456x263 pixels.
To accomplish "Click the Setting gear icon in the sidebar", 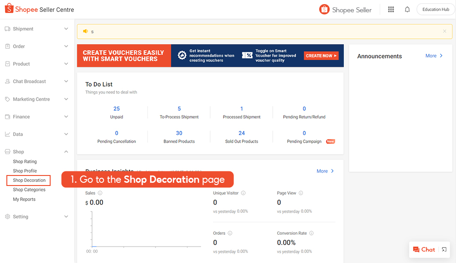I will (8, 217).
